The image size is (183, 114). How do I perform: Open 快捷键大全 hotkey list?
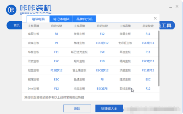[108, 108]
